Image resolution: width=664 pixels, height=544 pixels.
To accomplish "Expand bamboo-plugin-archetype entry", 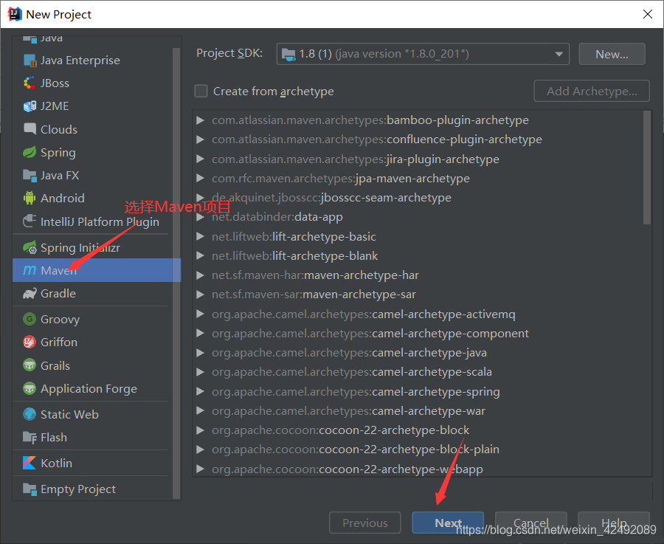I will (x=200, y=120).
